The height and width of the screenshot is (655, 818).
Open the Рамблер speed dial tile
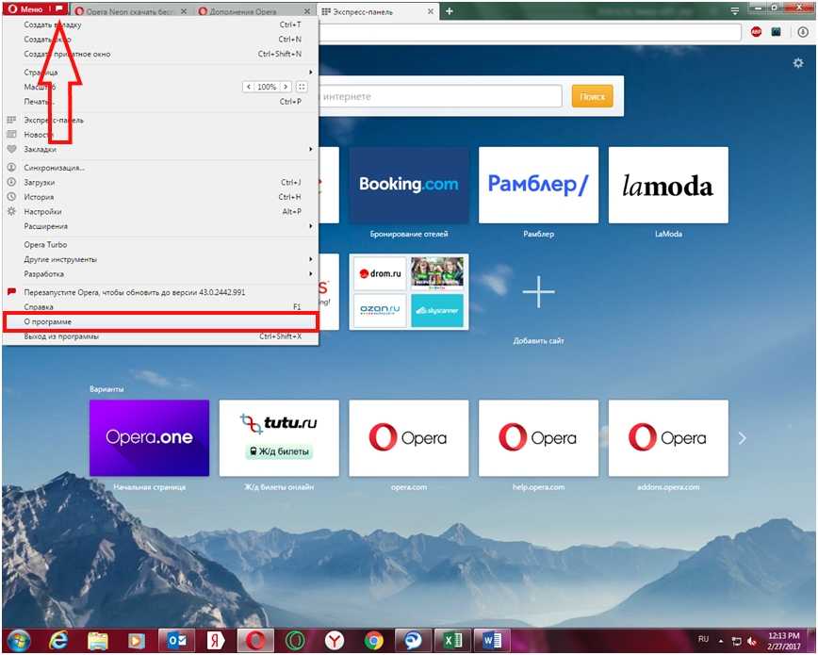[x=538, y=186]
